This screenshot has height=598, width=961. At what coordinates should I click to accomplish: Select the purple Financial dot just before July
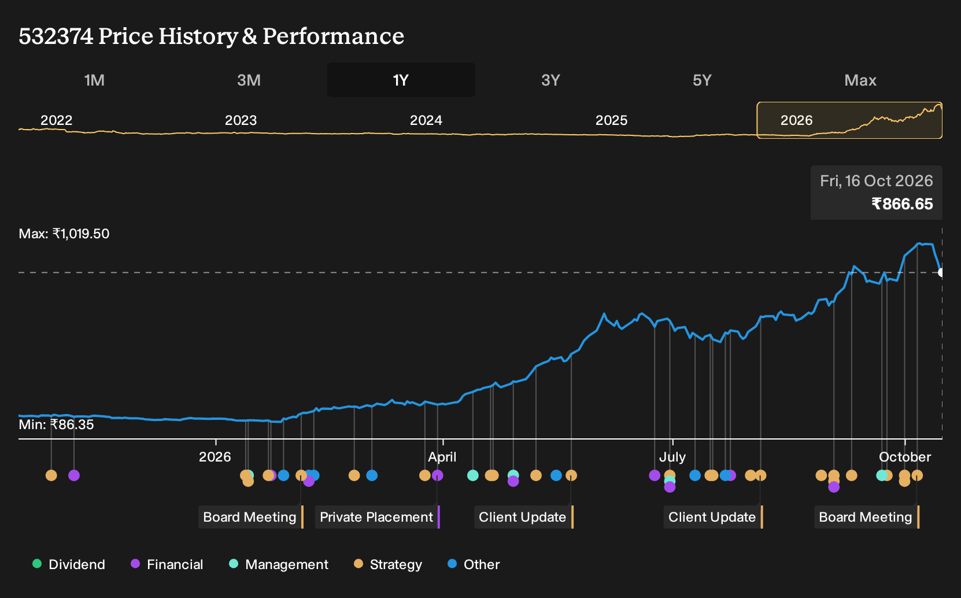pos(655,475)
